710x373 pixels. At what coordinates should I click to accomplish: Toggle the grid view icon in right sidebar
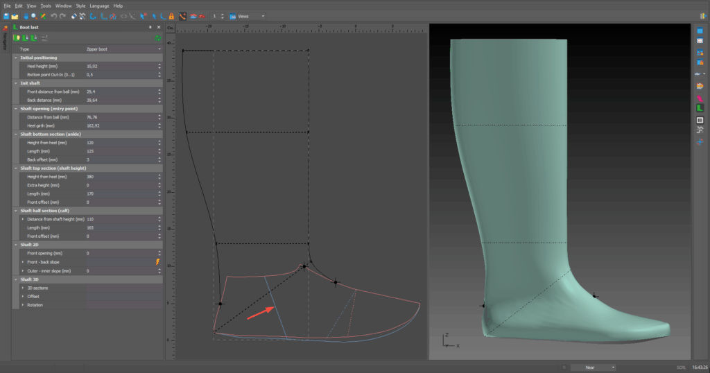tap(700, 41)
